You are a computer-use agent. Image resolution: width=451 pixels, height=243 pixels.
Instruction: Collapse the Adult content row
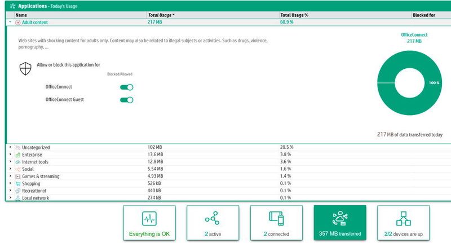[x=10, y=22]
